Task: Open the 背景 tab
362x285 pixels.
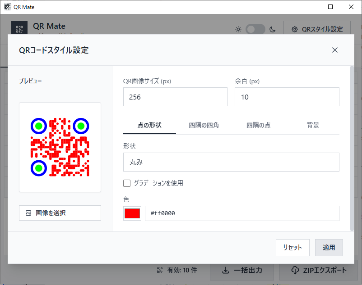Action: pyautogui.click(x=313, y=125)
